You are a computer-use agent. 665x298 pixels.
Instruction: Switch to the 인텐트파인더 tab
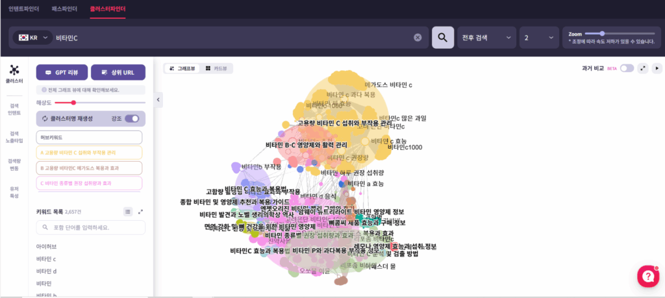[23, 9]
